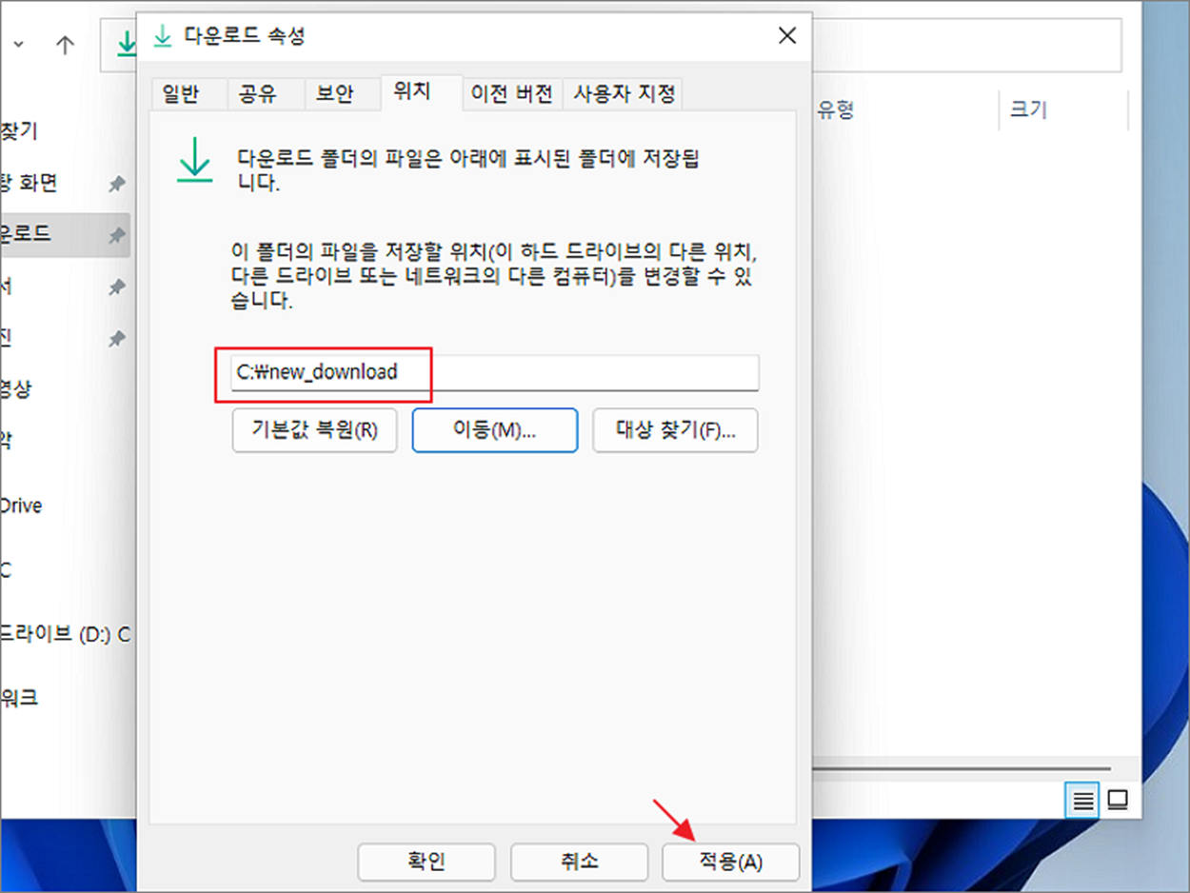Viewport: 1190px width, 893px height.
Task: Open the 보안 tab
Action: pyautogui.click(x=342, y=93)
